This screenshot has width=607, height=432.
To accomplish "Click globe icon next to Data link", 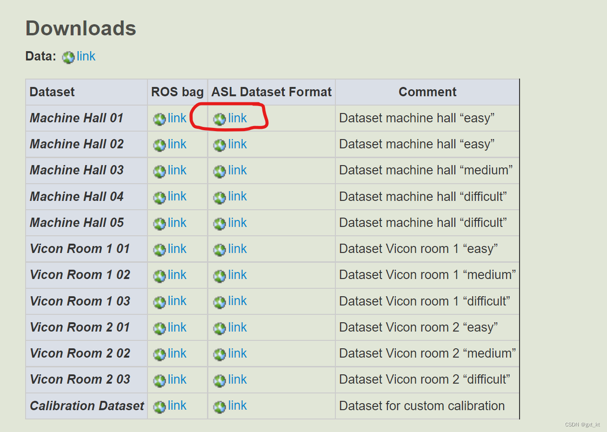I will point(68,58).
